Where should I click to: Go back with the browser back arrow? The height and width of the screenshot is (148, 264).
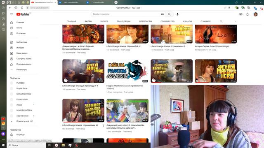(x=10, y=8)
